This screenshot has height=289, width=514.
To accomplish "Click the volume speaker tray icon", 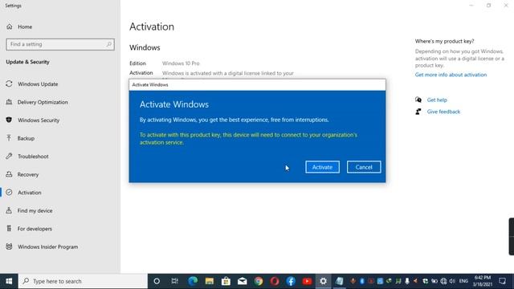I will click(x=452, y=281).
